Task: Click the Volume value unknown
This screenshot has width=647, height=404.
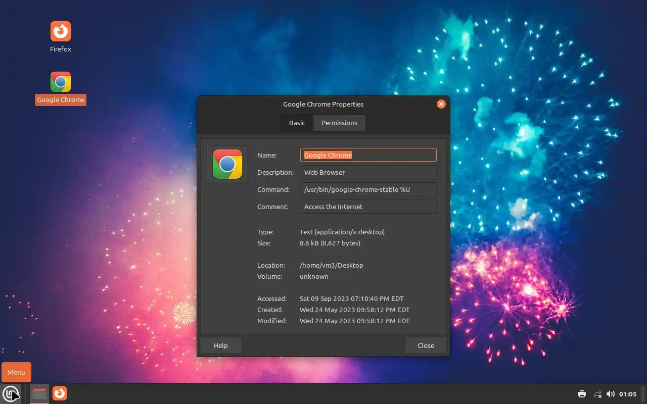Action: click(314, 276)
